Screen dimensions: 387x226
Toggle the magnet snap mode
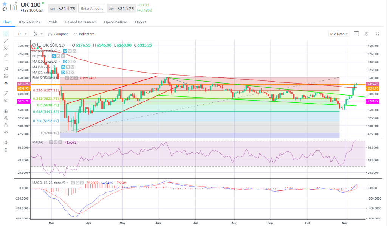(6, 111)
